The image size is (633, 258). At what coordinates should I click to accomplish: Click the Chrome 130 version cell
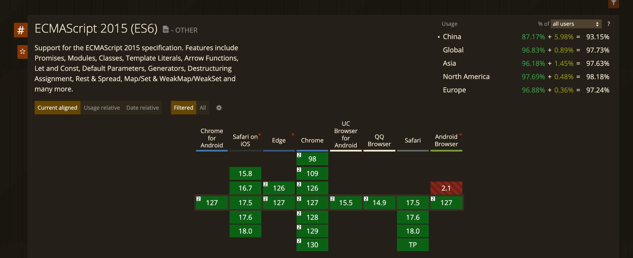[x=312, y=245]
